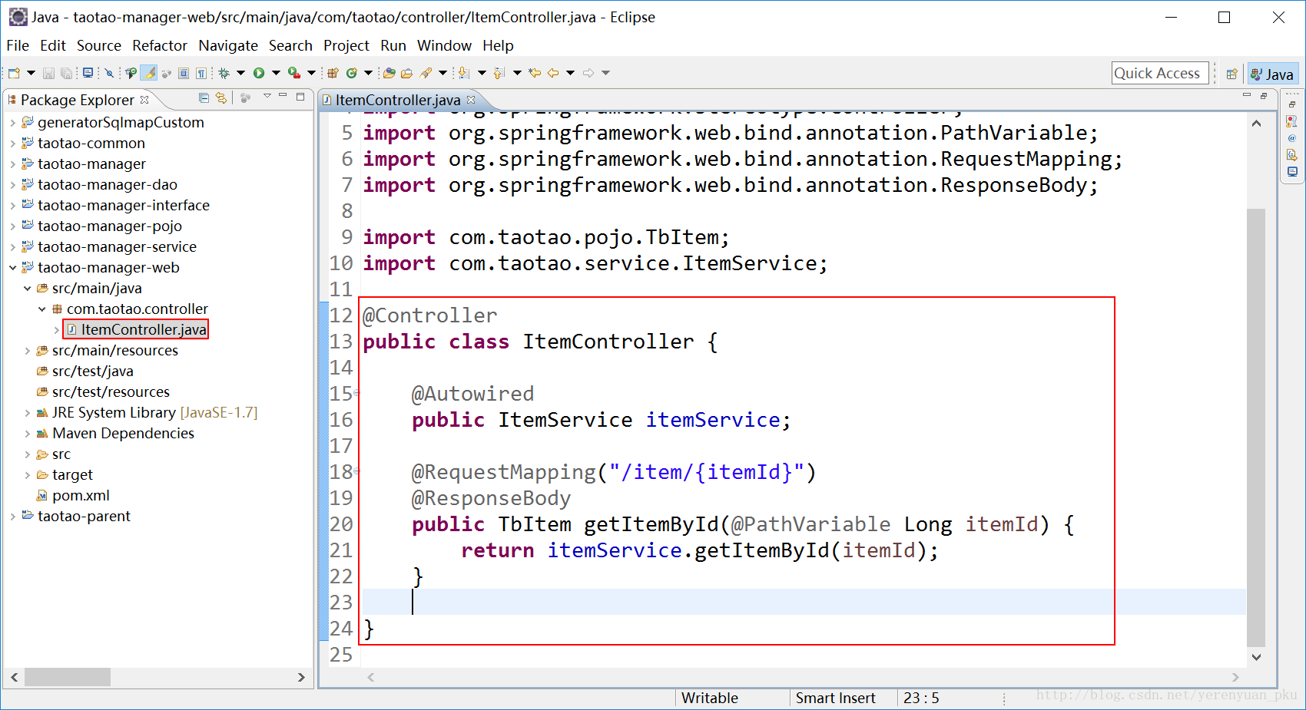Open the File menu

[x=18, y=45]
